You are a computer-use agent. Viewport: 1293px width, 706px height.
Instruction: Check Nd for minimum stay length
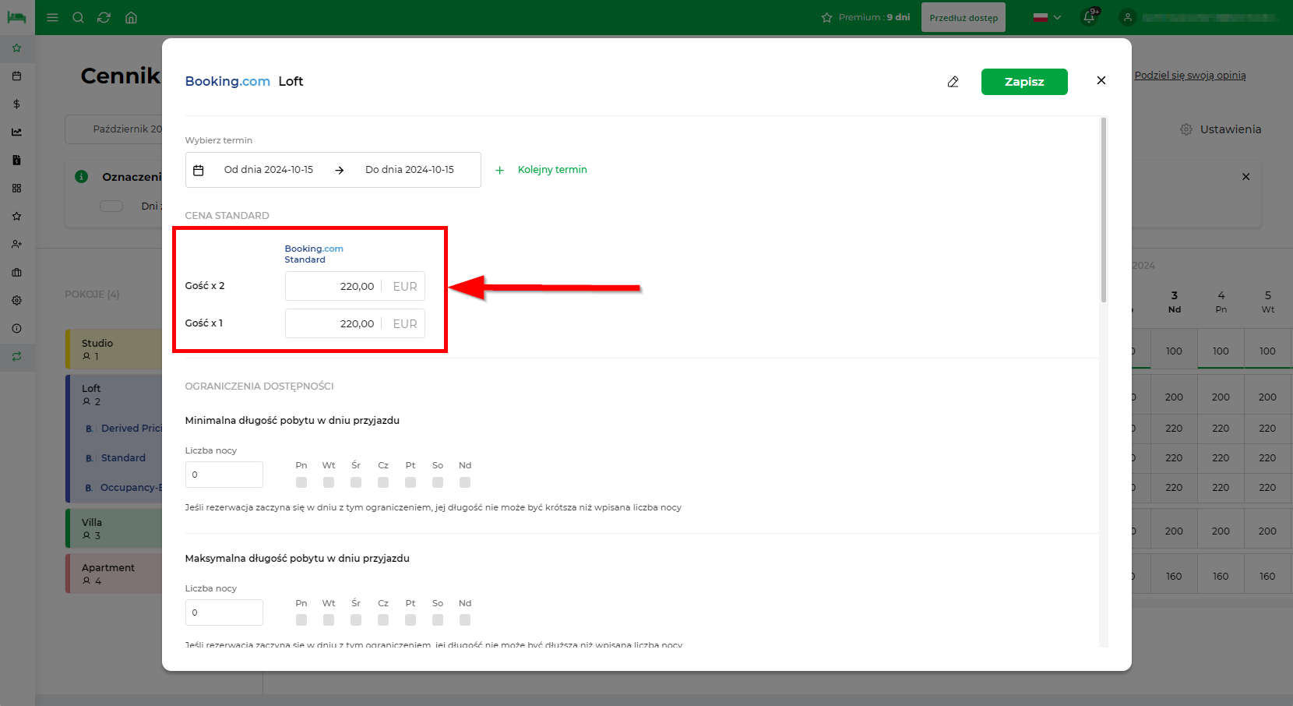pos(465,482)
